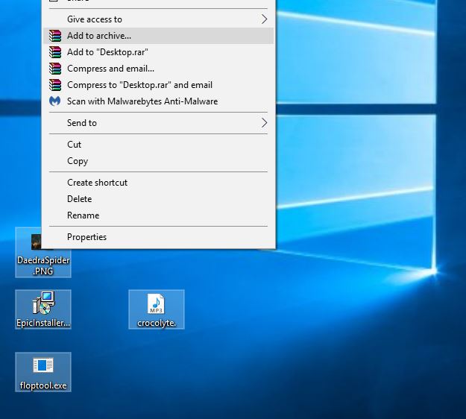Click the WinRAR icon beside Add to archive
The image size is (466, 419).
pos(55,36)
